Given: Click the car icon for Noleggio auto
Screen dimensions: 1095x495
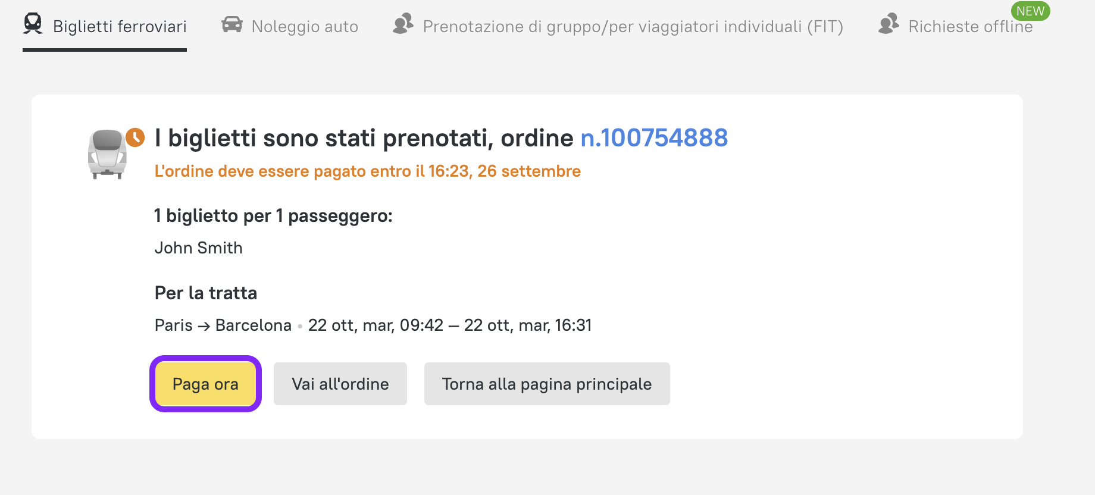Looking at the screenshot, I should tap(231, 24).
